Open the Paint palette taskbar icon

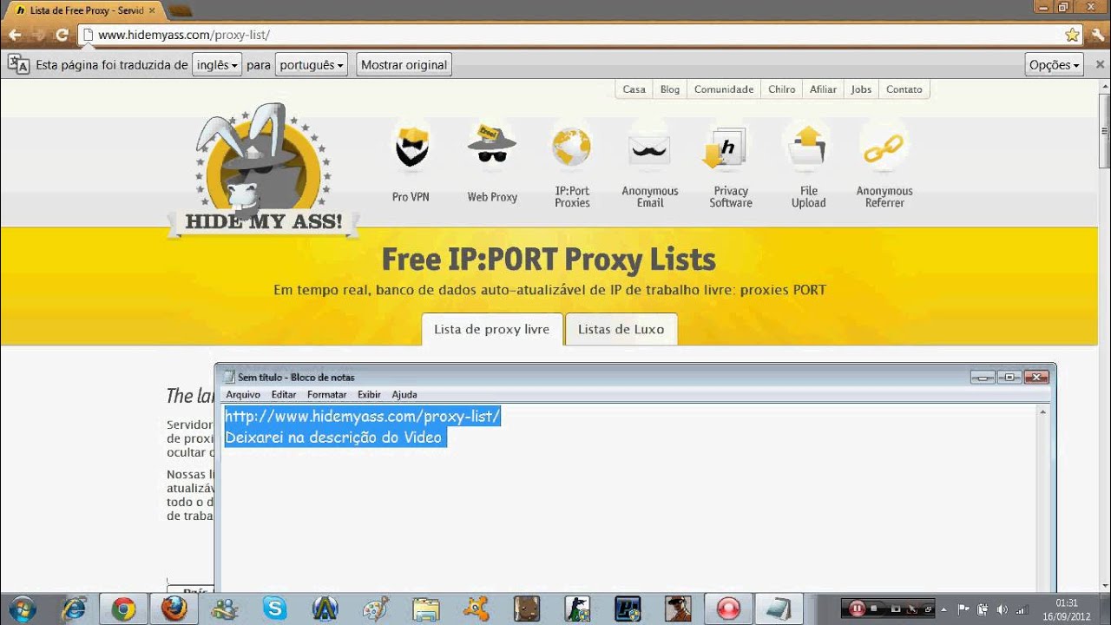click(376, 609)
